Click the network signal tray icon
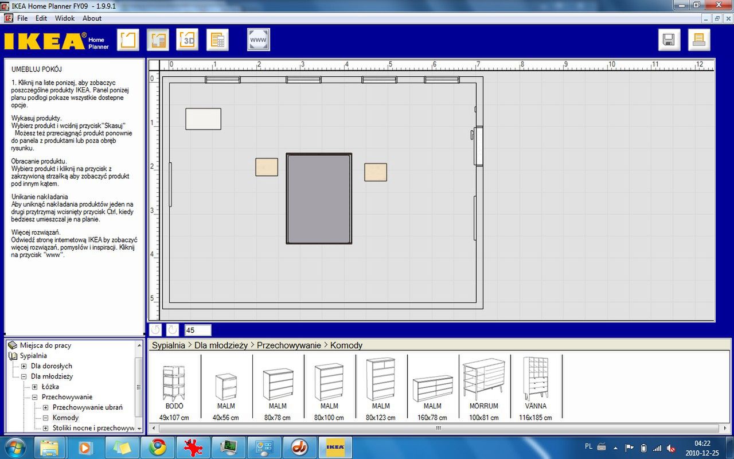The height and width of the screenshot is (459, 734). [x=657, y=448]
